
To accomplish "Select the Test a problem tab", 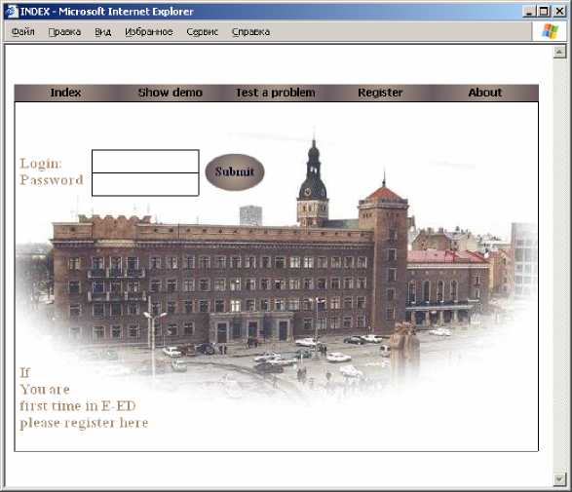I will (x=276, y=93).
